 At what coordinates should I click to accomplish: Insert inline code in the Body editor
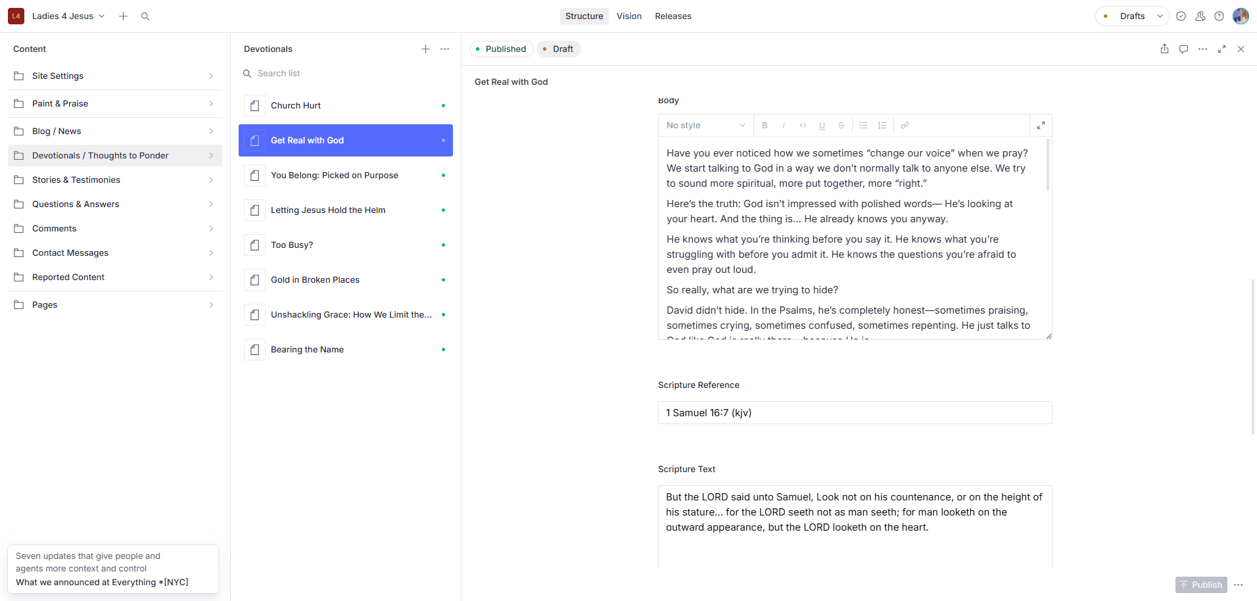[803, 126]
